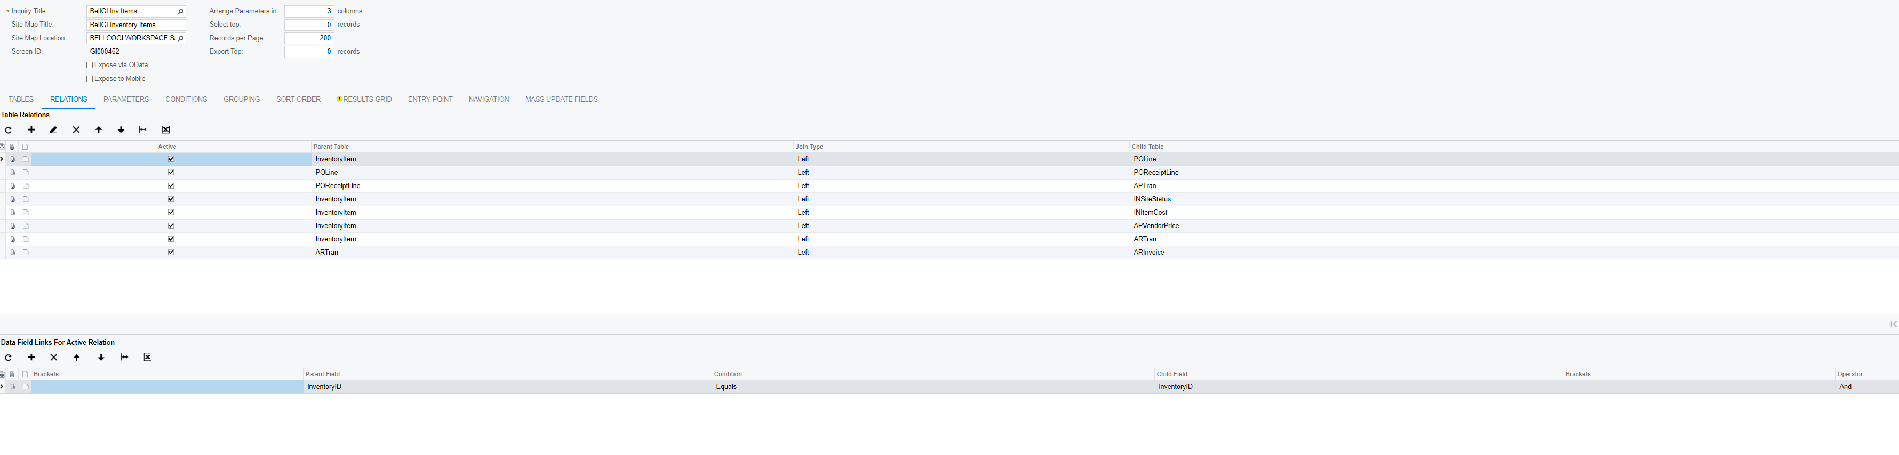Tick the Expose to Mobile checkbox
This screenshot has width=1899, height=455.
90,79
